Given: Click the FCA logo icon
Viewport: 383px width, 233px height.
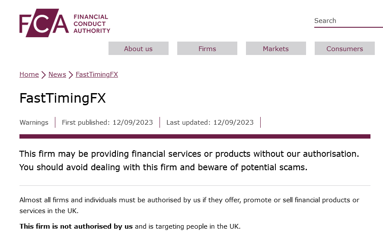Looking at the screenshot, I should pyautogui.click(x=44, y=23).
